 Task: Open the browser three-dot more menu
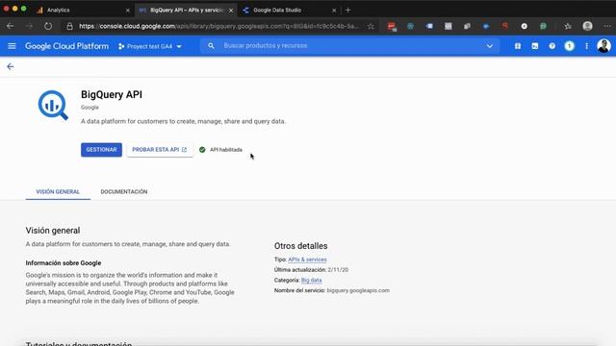(x=607, y=26)
